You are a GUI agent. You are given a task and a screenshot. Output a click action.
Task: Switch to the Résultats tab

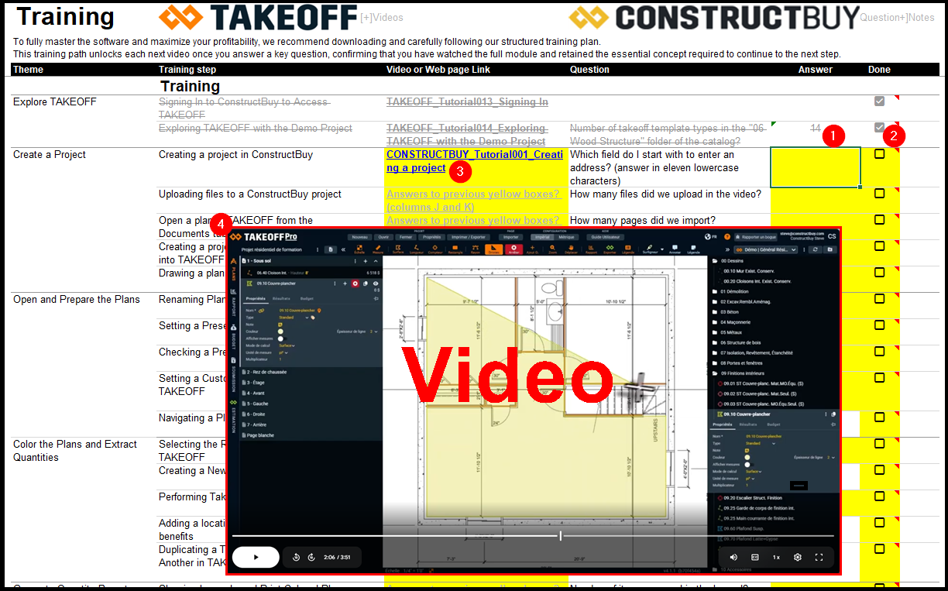[280, 298]
